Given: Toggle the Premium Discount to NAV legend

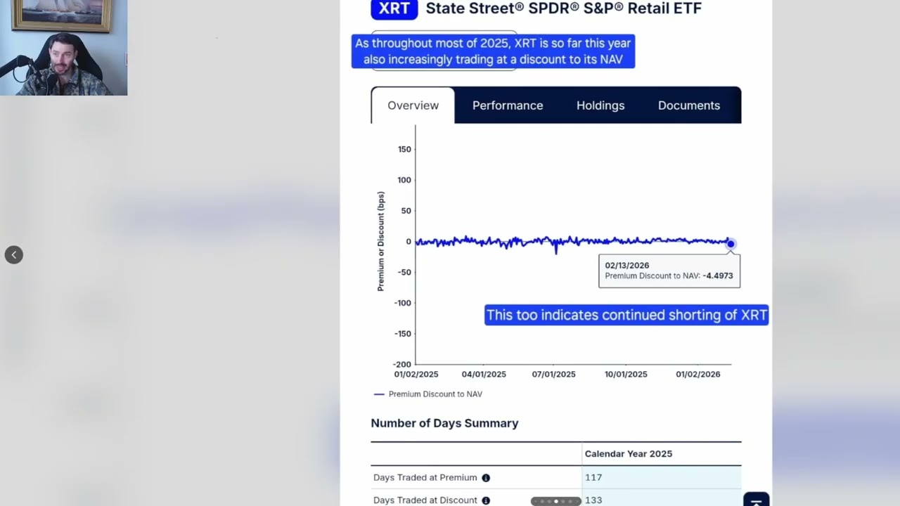Looking at the screenshot, I should pos(428,394).
